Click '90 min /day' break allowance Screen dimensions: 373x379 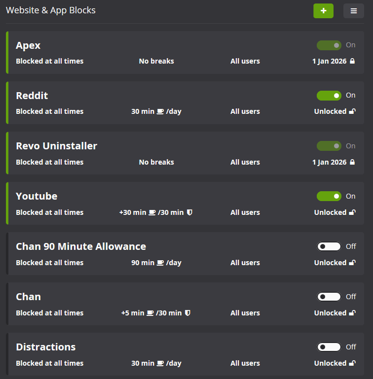tap(156, 263)
